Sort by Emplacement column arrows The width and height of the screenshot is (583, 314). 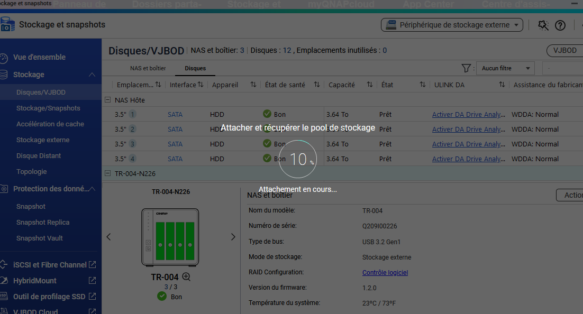tap(158, 85)
